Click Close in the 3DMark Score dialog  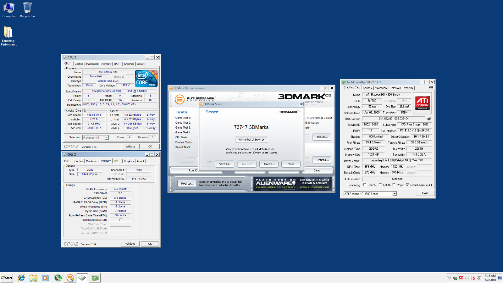click(x=291, y=164)
